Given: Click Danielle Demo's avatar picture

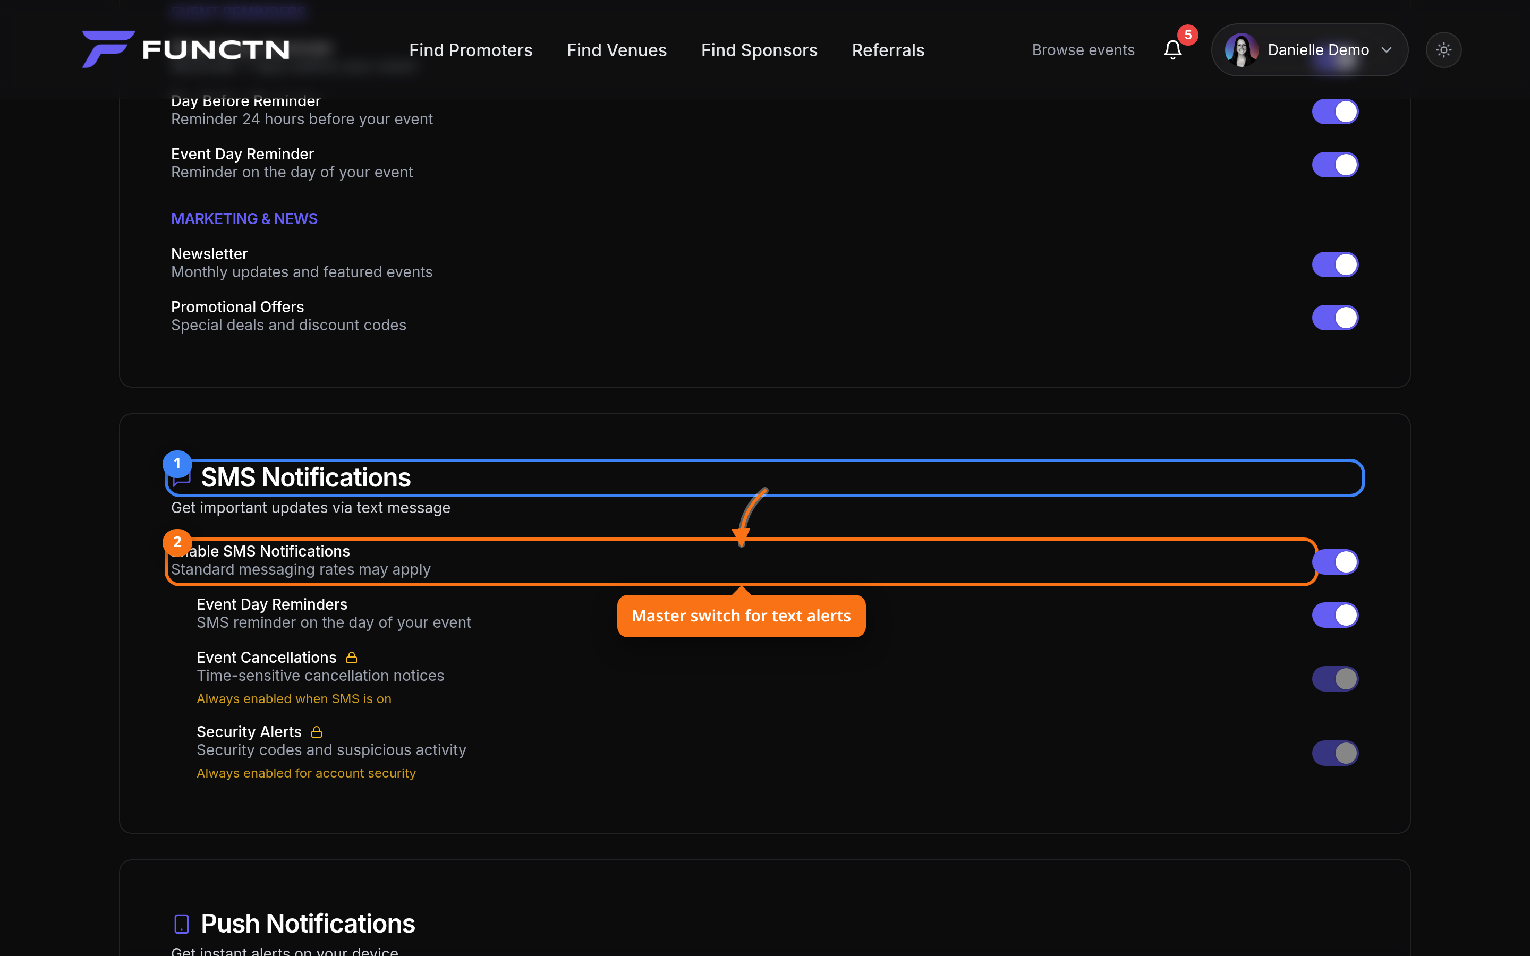Looking at the screenshot, I should click(1241, 50).
